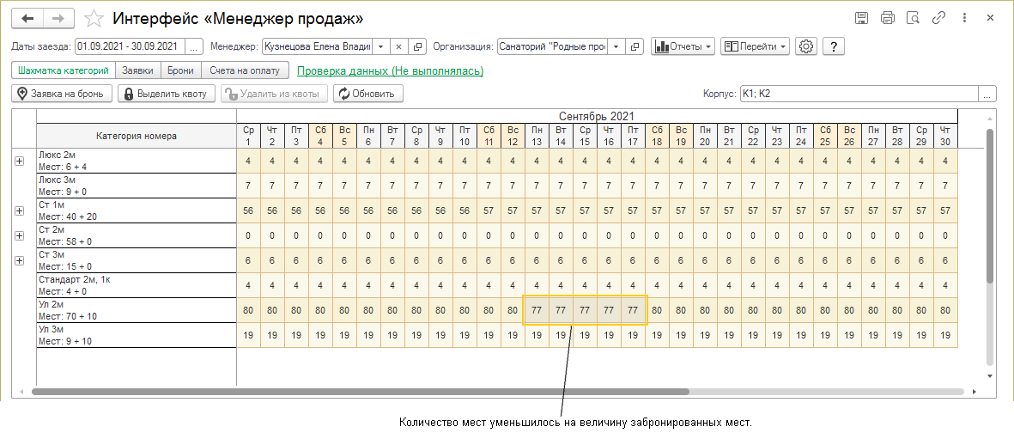Click the Менеджер input field

pos(317,46)
